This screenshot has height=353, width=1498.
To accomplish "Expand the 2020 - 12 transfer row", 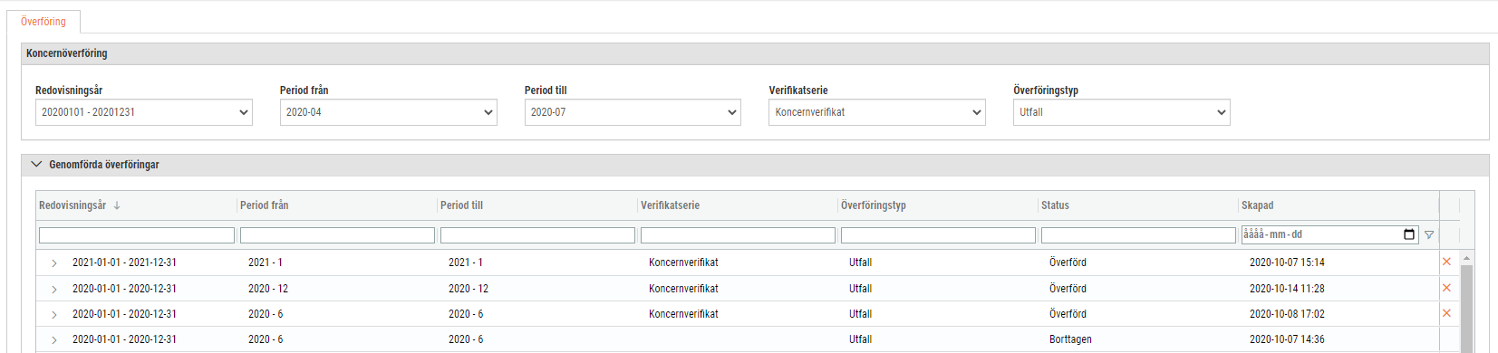I will click(54, 290).
